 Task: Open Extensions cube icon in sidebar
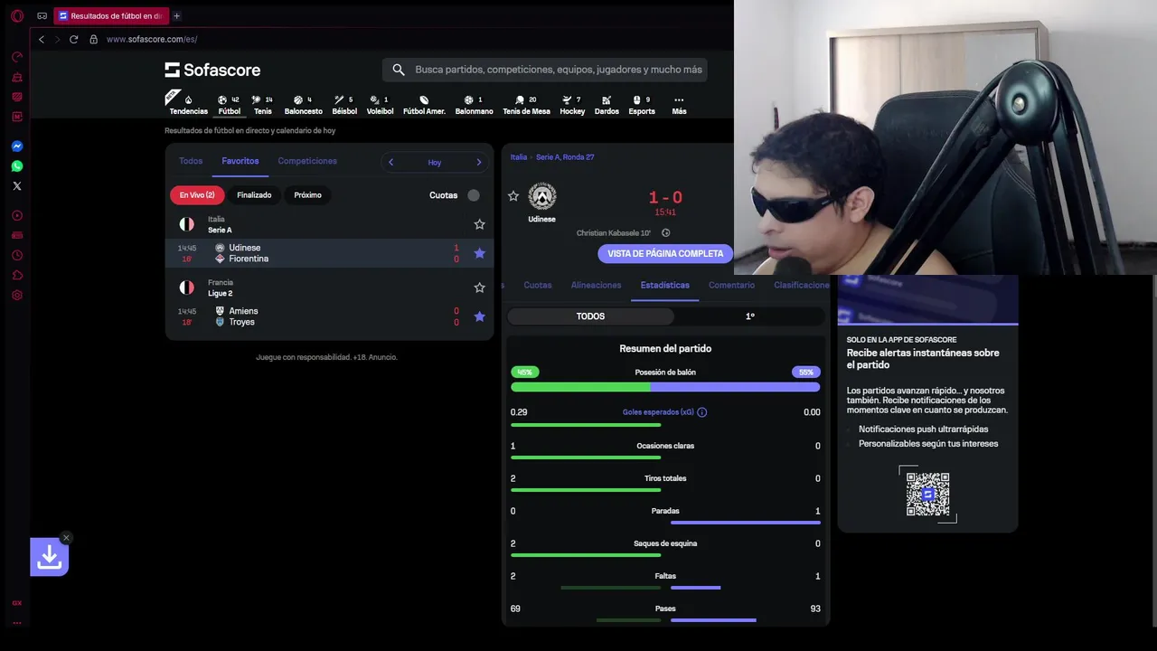click(x=16, y=276)
